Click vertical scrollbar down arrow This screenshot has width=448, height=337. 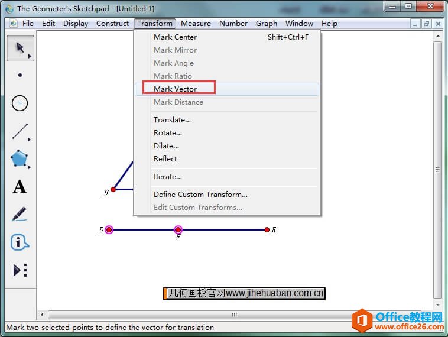438,304
